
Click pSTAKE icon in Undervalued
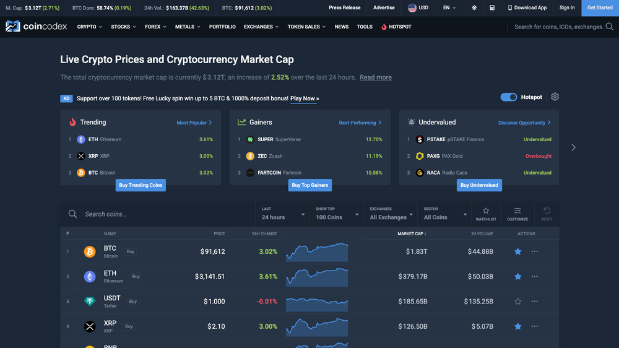coord(420,139)
